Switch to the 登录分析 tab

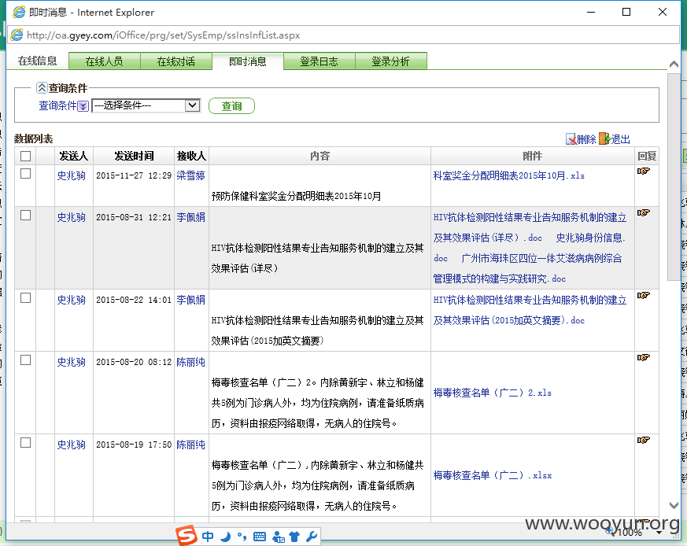[x=391, y=61]
